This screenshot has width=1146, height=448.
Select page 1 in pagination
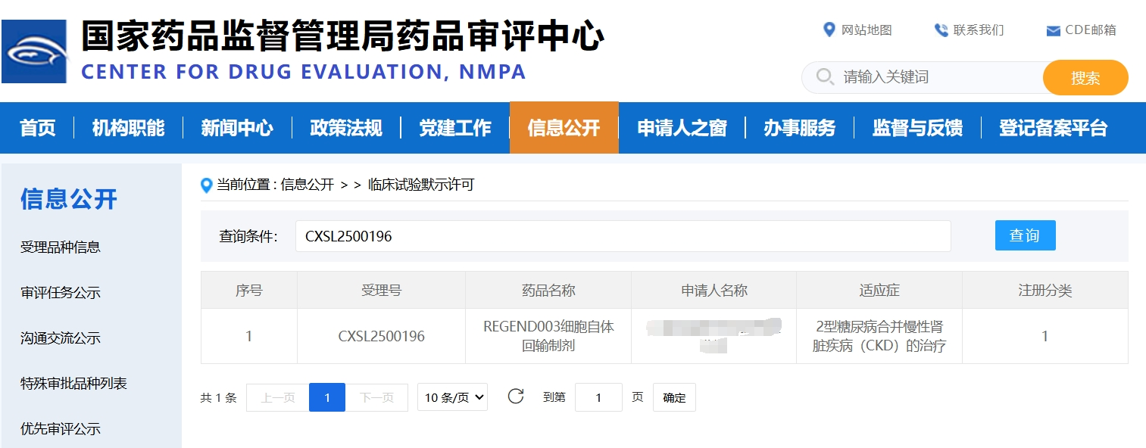326,397
